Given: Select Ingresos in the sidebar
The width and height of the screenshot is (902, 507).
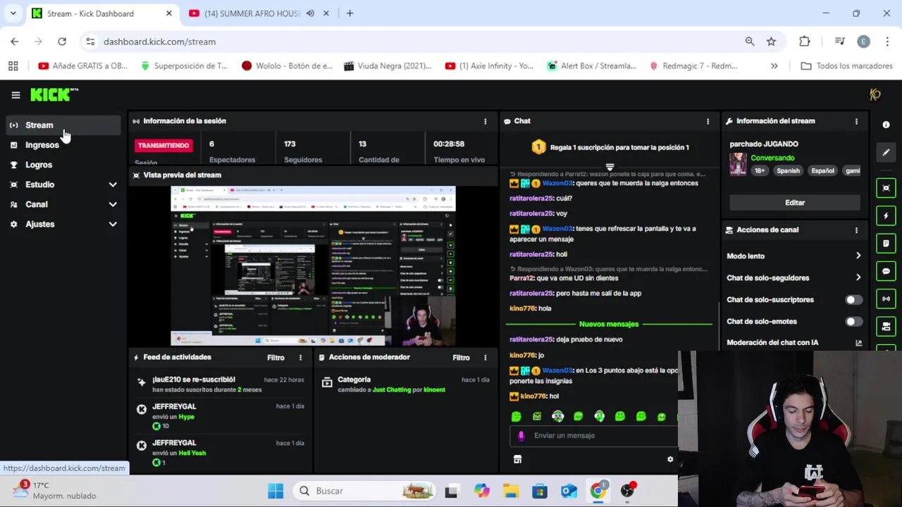Looking at the screenshot, I should pyautogui.click(x=64, y=145).
